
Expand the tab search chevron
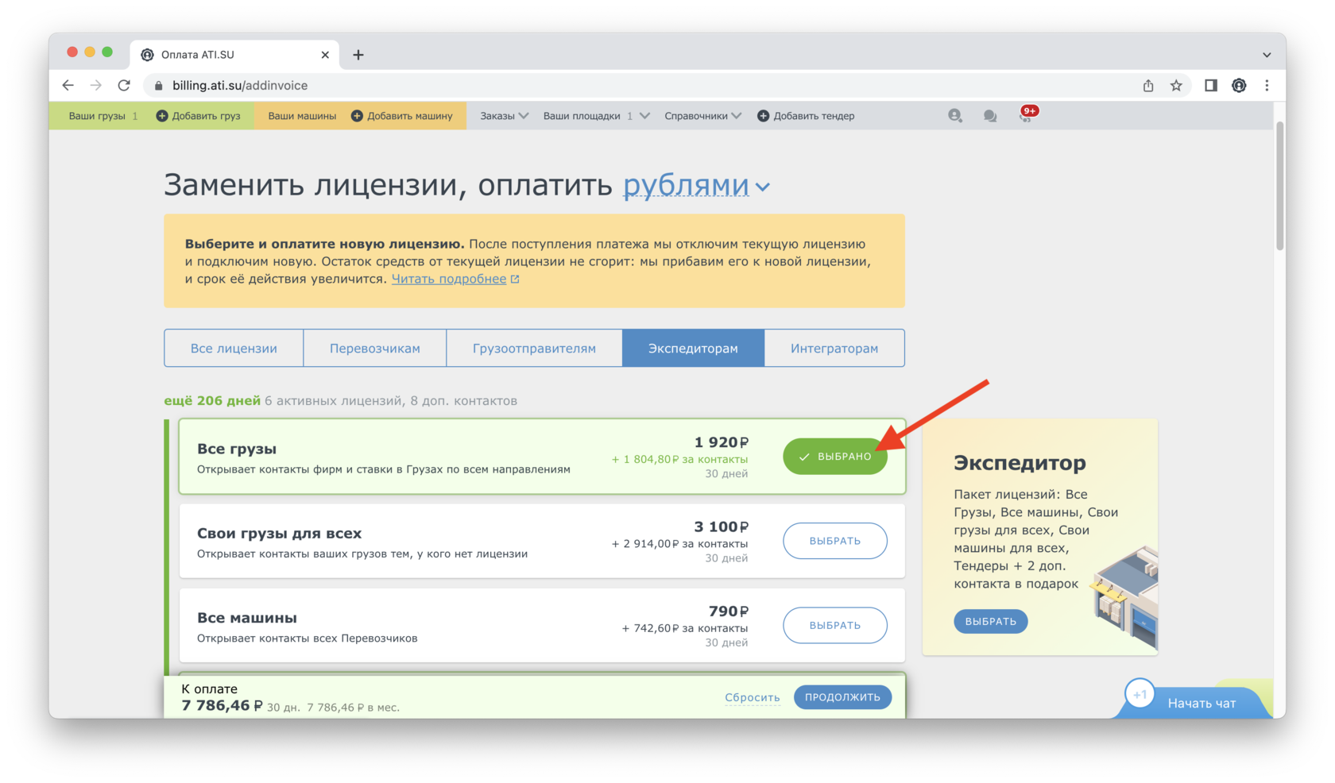(x=1267, y=55)
